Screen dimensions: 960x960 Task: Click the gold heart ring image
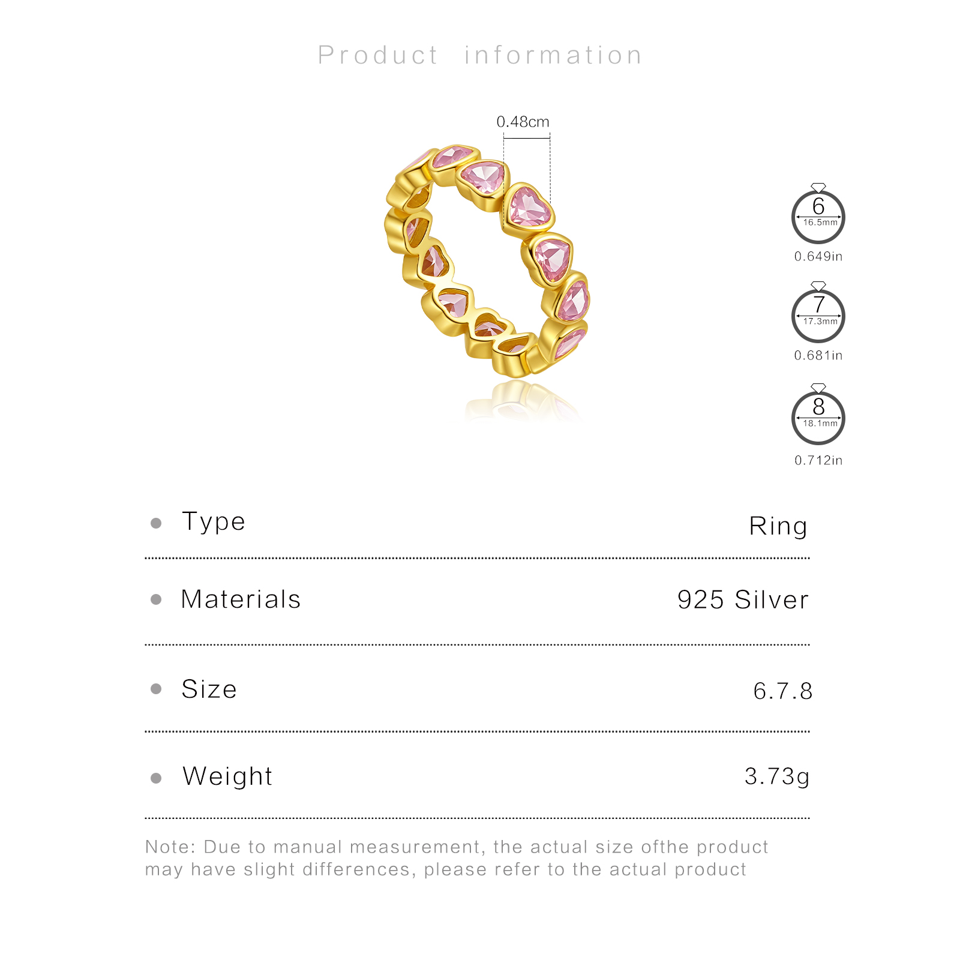click(487, 261)
